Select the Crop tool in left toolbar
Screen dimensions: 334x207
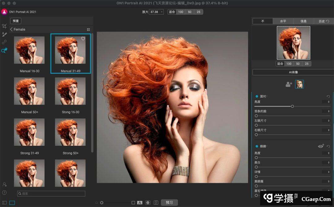tap(4, 26)
